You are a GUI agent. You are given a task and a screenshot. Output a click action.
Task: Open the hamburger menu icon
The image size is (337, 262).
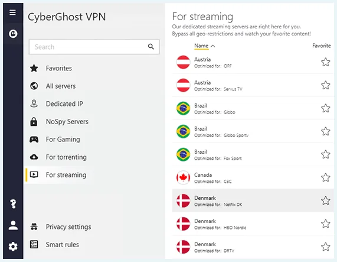(x=12, y=12)
